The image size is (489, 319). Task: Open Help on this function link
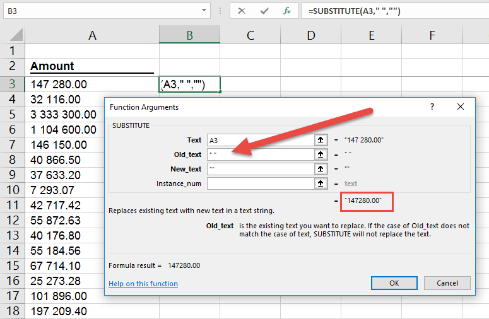[143, 284]
